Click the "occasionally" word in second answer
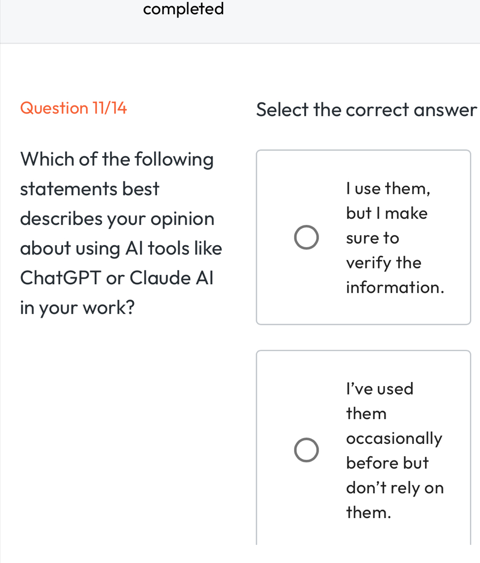Screen dimensions: 480x563 coord(395,438)
